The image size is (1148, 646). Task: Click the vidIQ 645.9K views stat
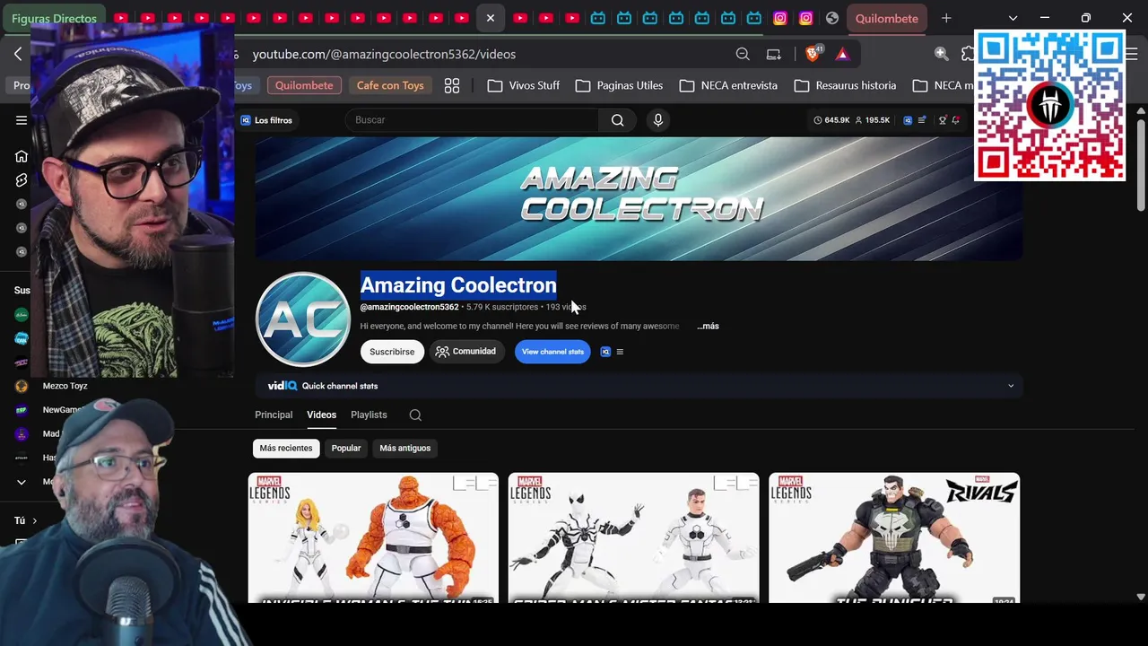pos(831,120)
